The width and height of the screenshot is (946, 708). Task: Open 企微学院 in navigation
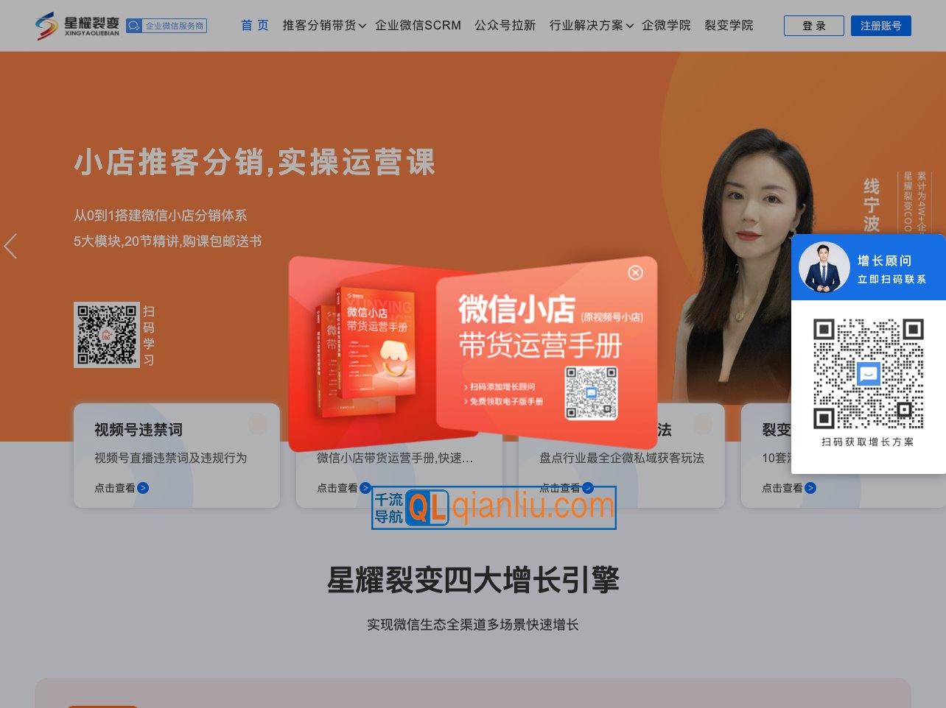tap(666, 26)
